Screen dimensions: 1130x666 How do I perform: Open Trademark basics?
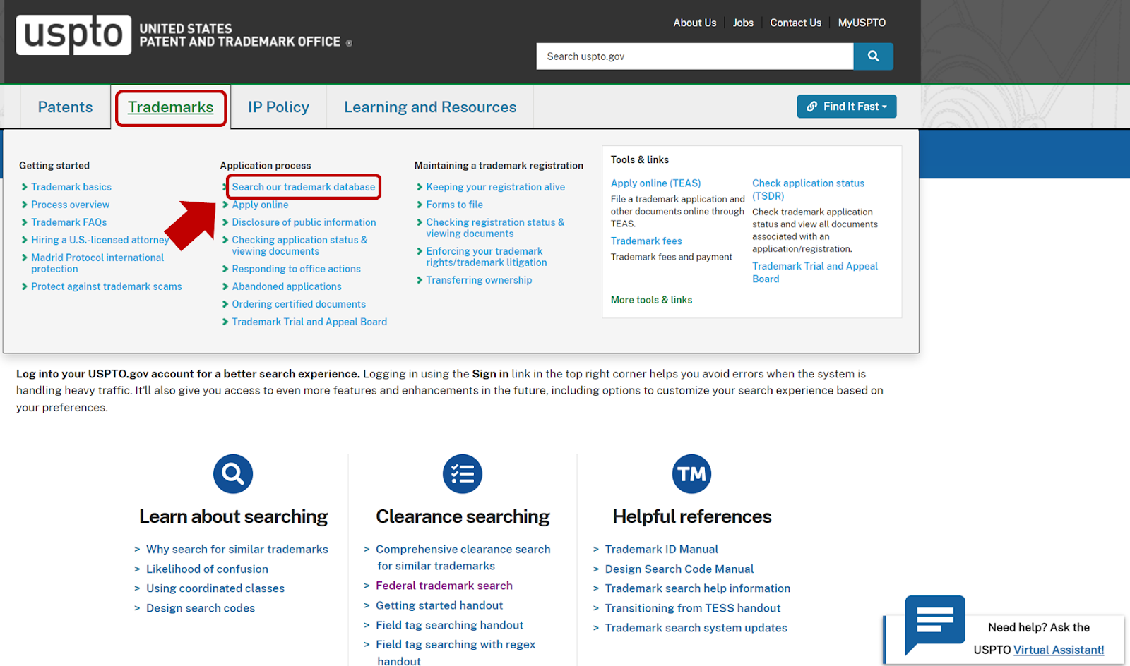tap(71, 187)
